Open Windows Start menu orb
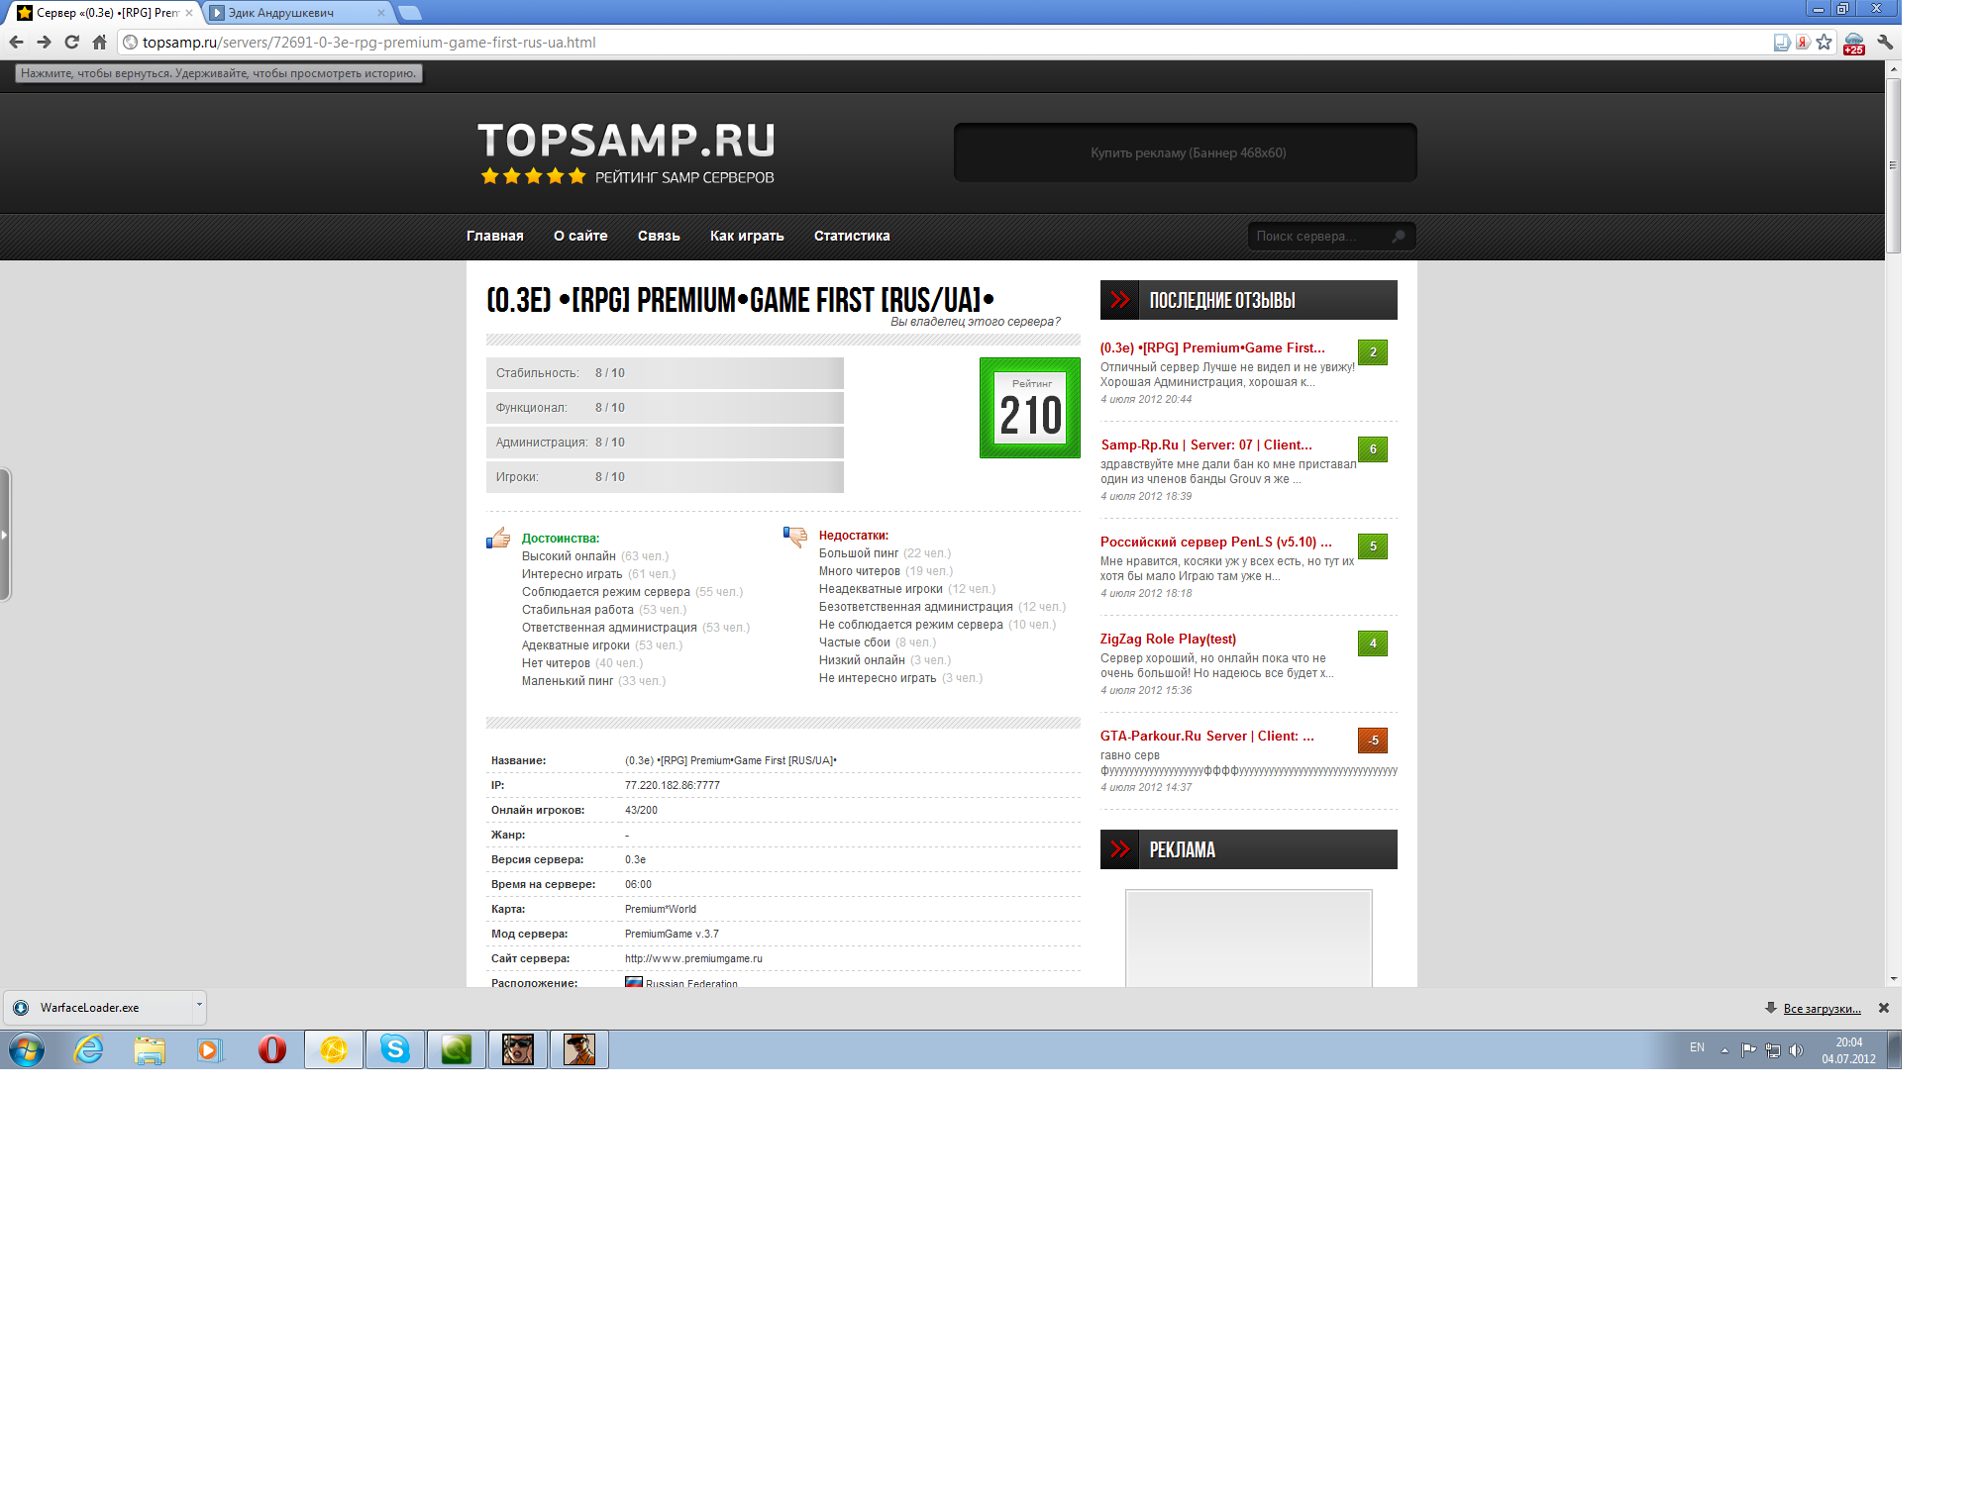1981x1485 pixels. (x=27, y=1049)
